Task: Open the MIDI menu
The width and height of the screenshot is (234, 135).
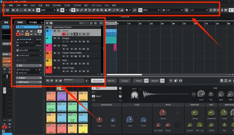Action: pyautogui.click(x=33, y=5)
